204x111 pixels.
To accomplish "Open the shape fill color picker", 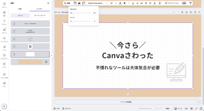I will [x=75, y=3].
